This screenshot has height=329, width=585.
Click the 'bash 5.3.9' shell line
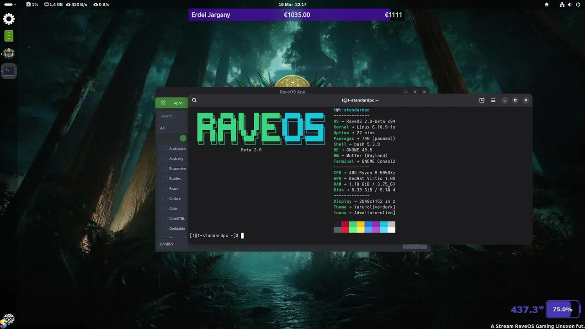point(356,144)
